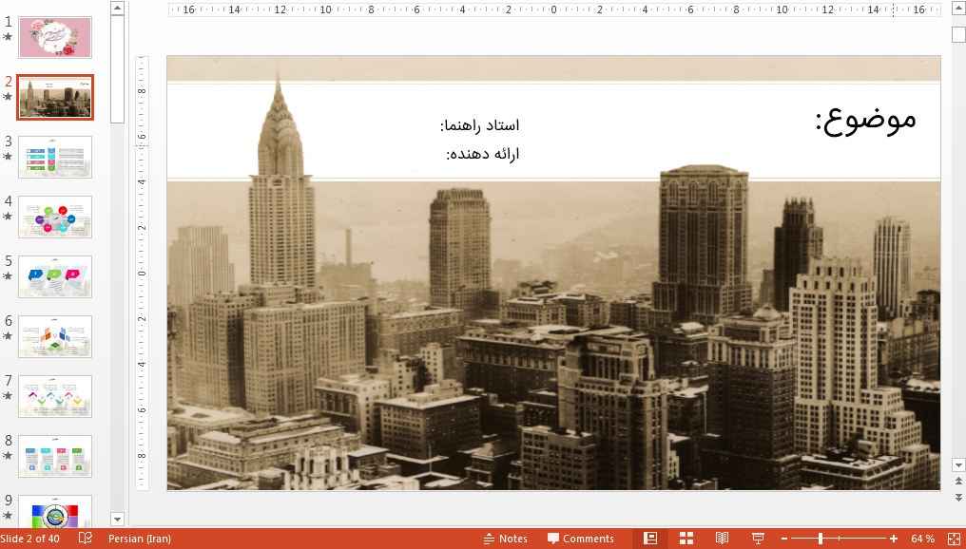Select slide 1 thumbnail with pink flowers
966x549 pixels.
pyautogui.click(x=55, y=37)
